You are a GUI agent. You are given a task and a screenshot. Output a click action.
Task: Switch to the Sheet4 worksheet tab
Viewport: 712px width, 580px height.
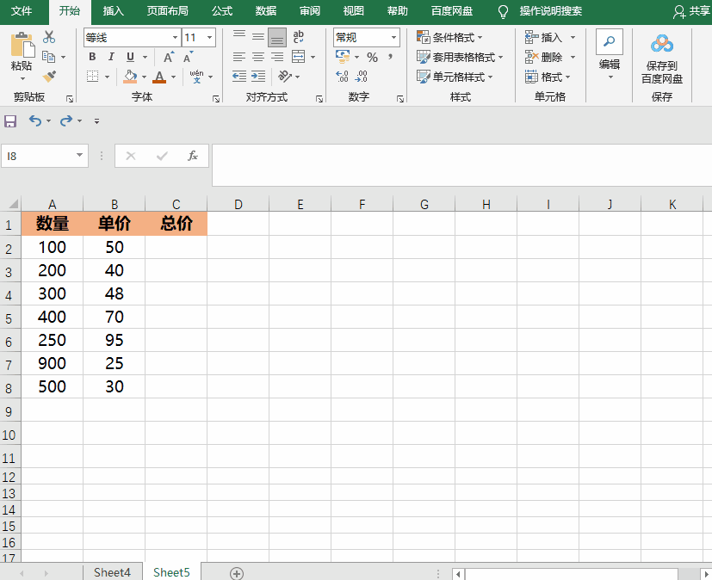(x=112, y=572)
